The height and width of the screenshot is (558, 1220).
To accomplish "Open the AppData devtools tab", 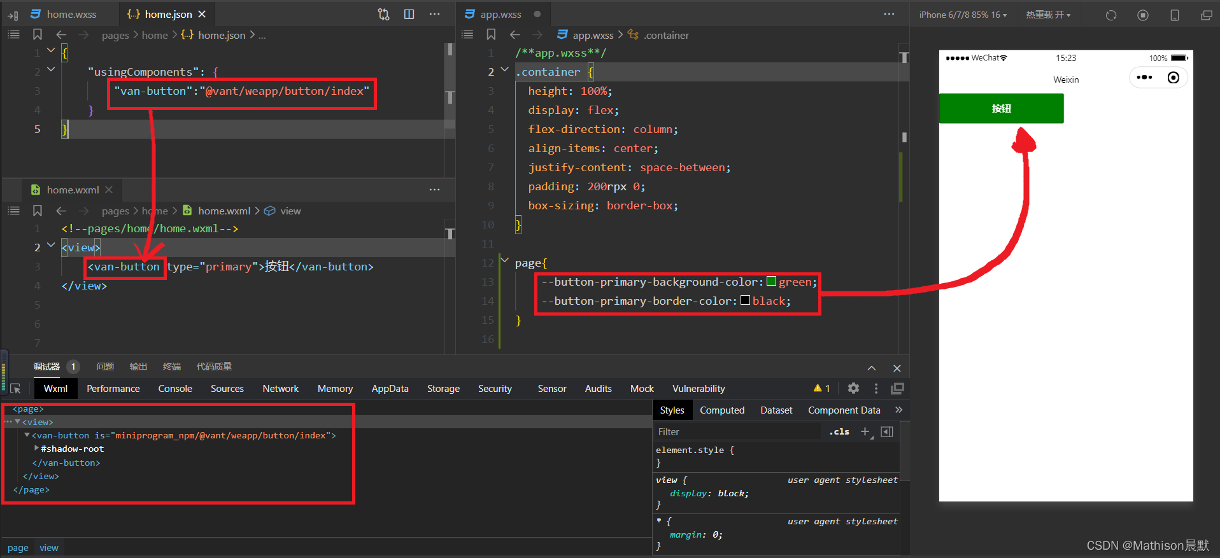I will click(x=390, y=389).
